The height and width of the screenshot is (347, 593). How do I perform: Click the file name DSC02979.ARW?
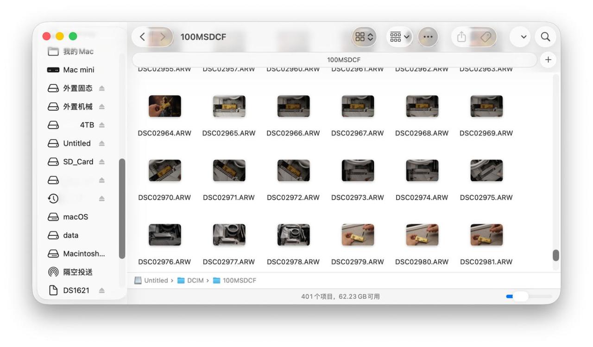pyautogui.click(x=358, y=262)
